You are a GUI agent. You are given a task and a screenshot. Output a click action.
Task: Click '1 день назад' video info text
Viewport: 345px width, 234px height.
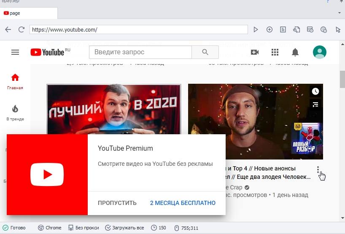click(x=290, y=195)
